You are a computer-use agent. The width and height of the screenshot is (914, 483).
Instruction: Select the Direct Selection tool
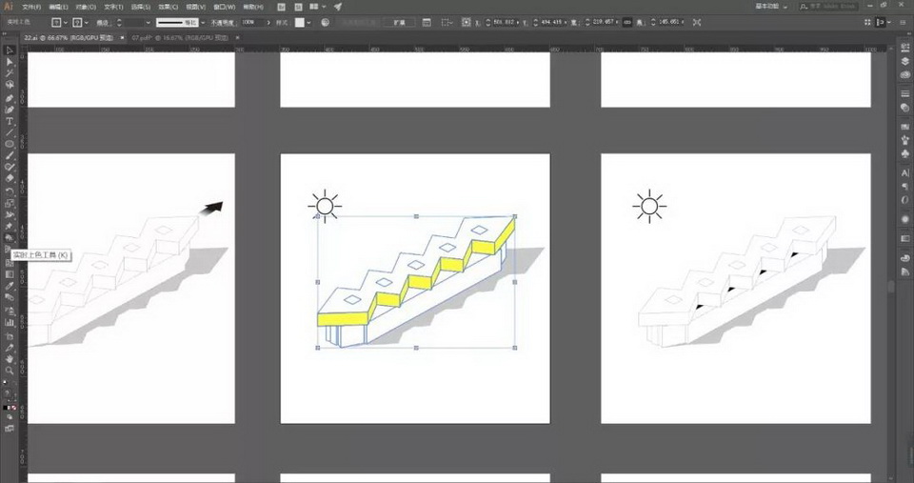click(10, 62)
